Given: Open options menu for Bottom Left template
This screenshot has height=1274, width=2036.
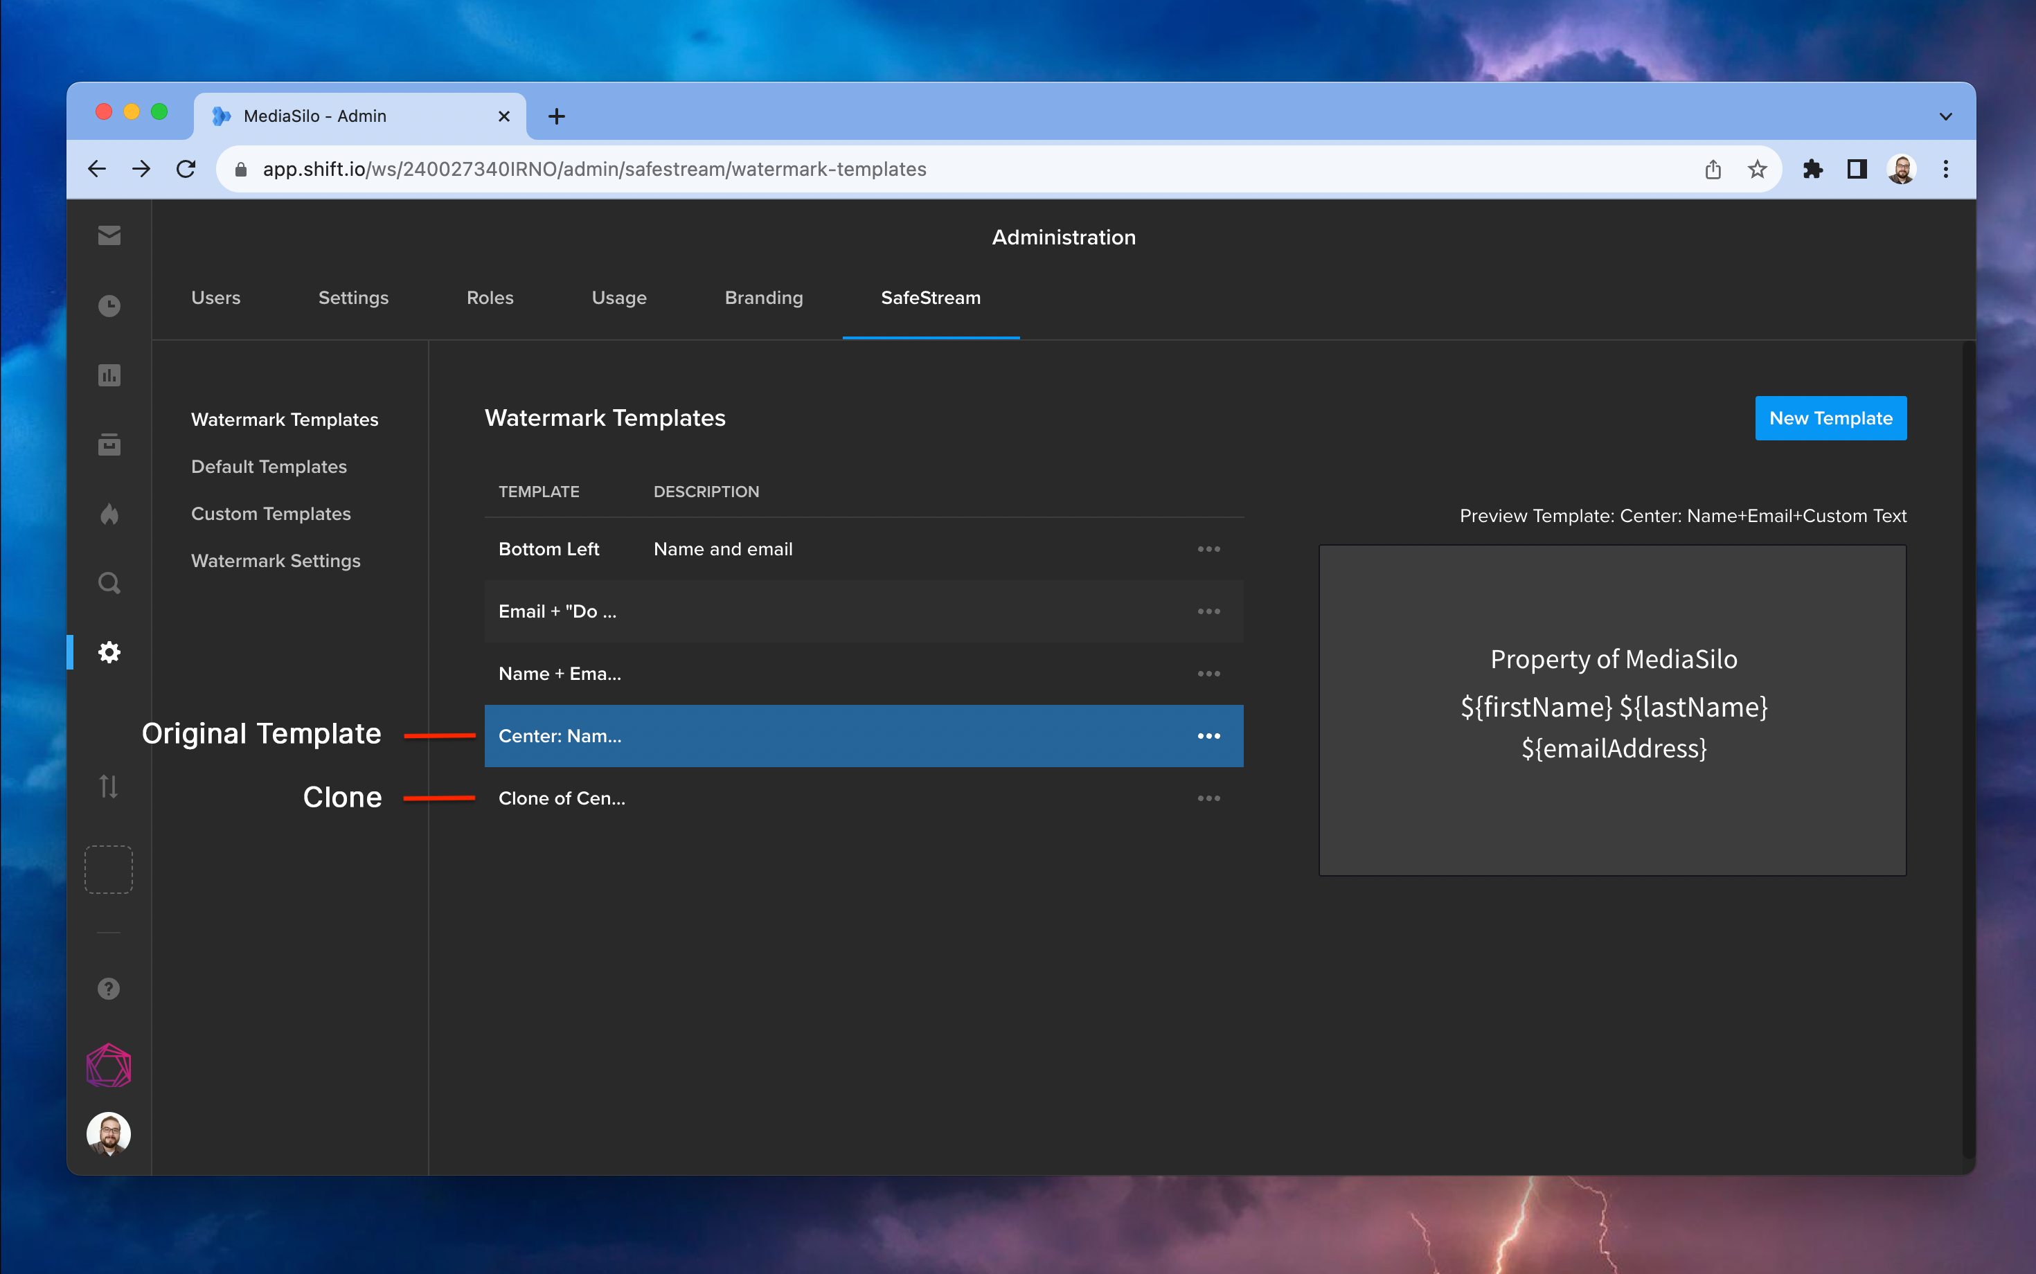Looking at the screenshot, I should [1208, 549].
